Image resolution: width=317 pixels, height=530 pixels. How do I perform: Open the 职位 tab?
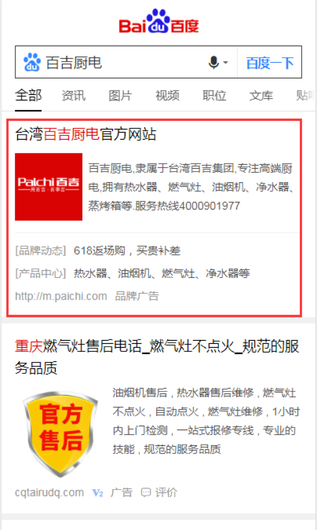coord(214,96)
